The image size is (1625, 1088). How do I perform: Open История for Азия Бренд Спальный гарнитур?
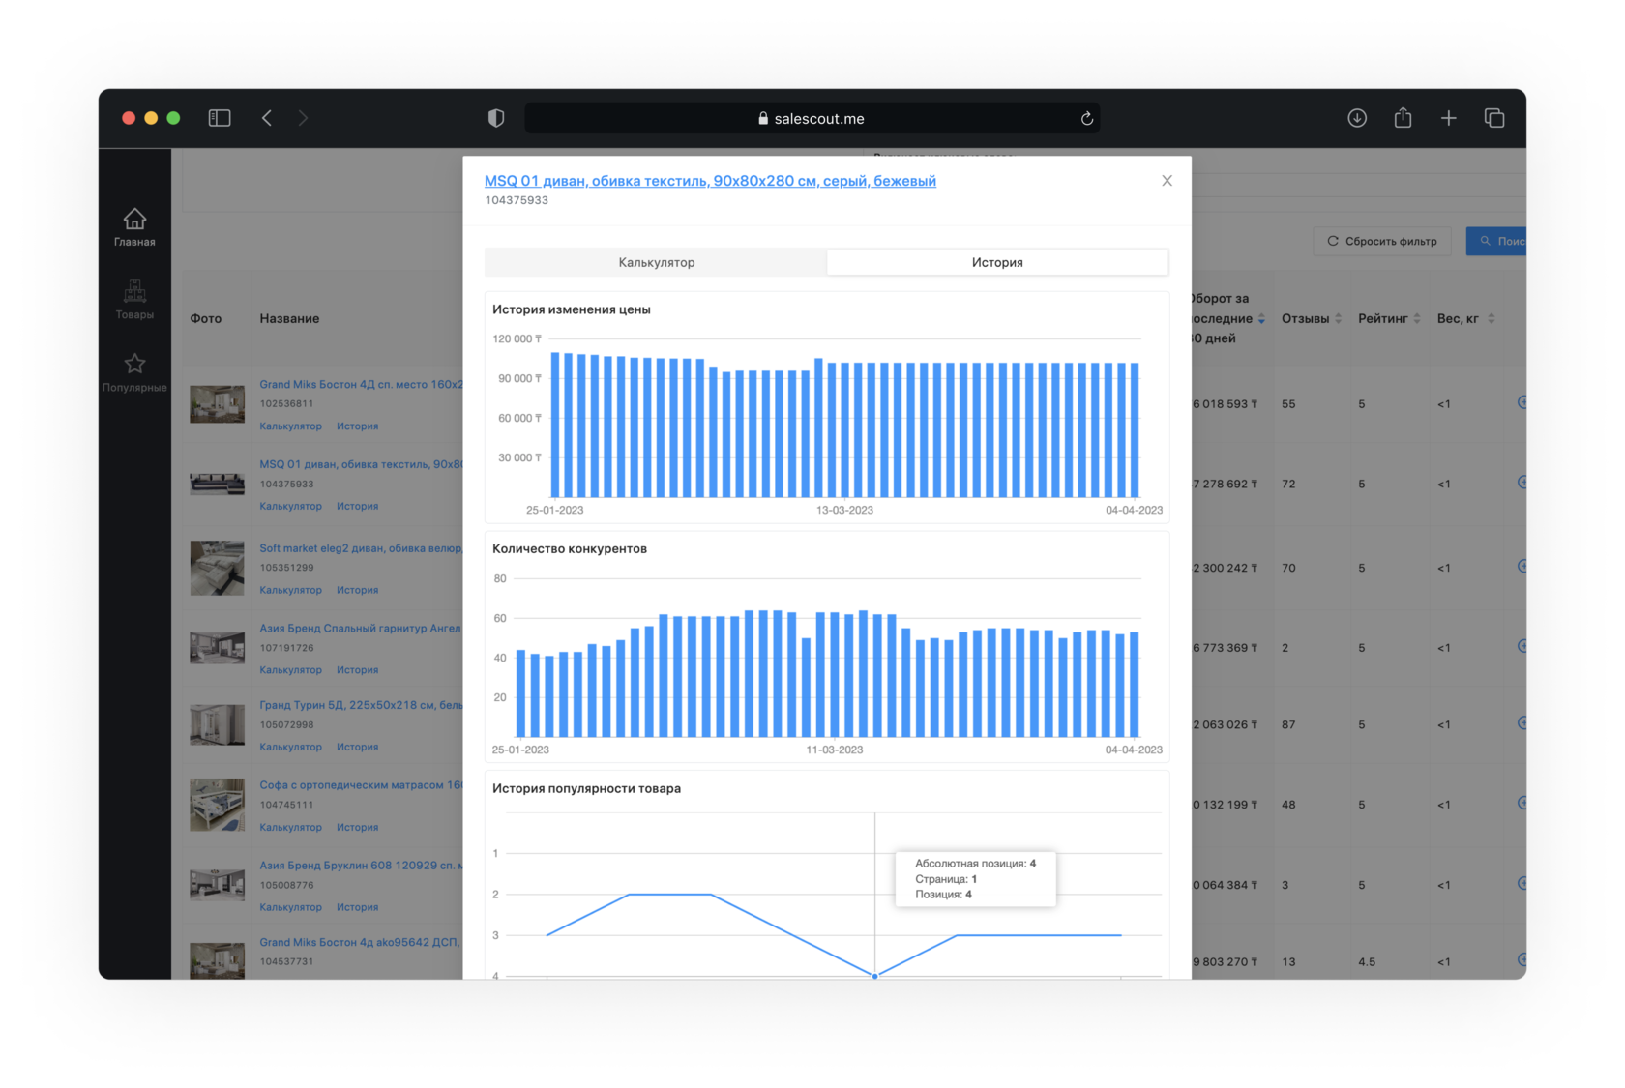[357, 669]
